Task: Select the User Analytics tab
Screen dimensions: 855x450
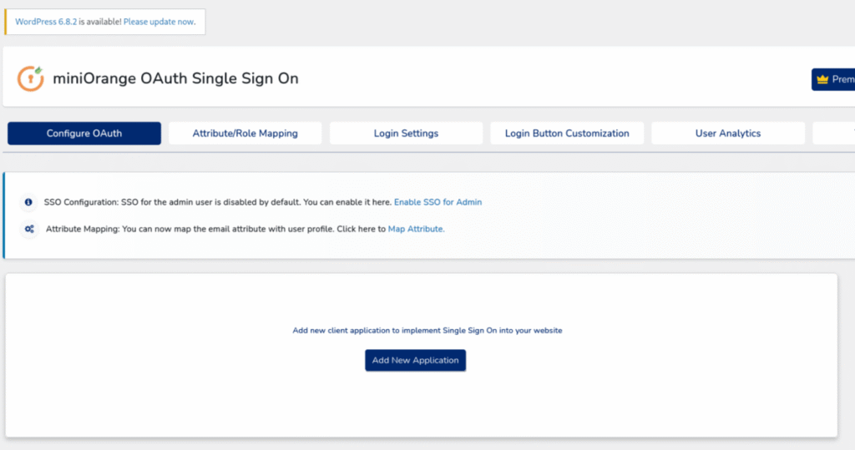Action: [x=727, y=133]
